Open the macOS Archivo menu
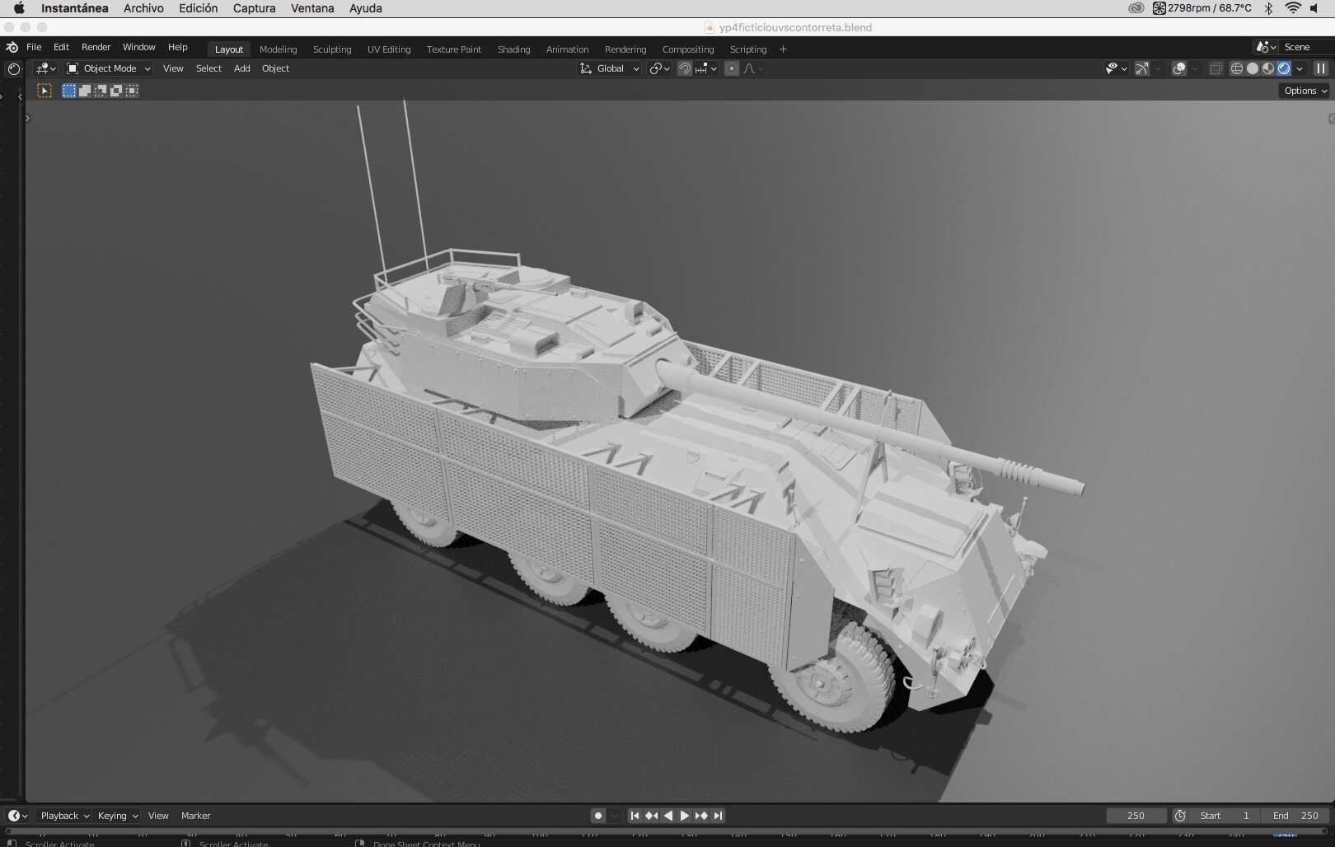Image resolution: width=1335 pixels, height=847 pixels. [143, 8]
